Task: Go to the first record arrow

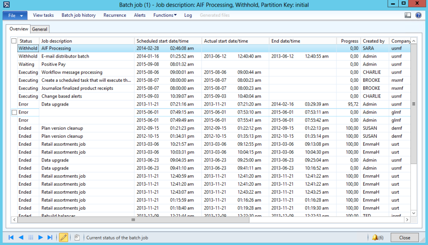Action: point(11,237)
